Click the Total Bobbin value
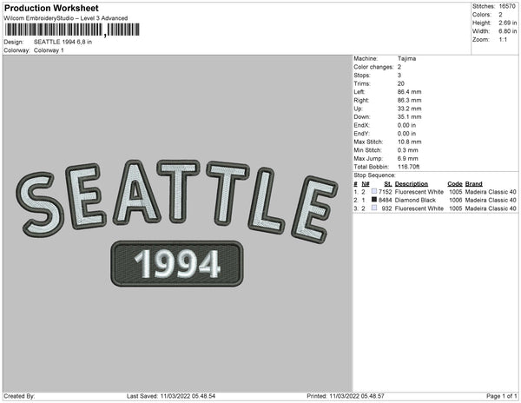Image resolution: width=521 pixels, height=403 pixels. (x=410, y=165)
